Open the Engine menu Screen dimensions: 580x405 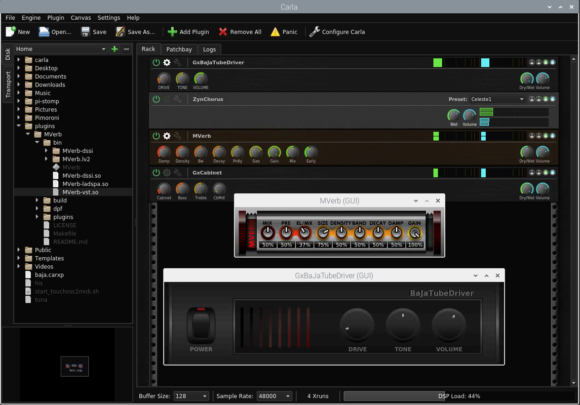pos(31,18)
